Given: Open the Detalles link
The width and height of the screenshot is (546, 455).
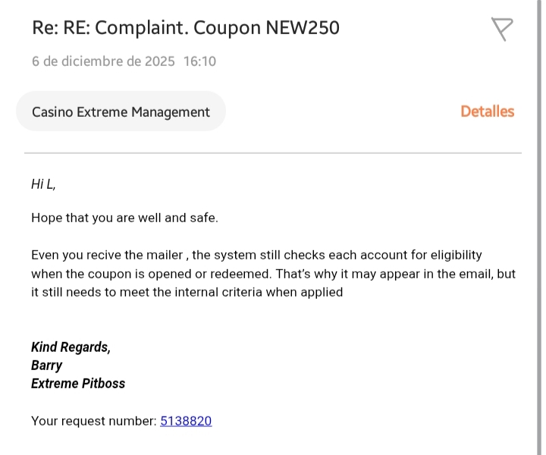Looking at the screenshot, I should coord(487,111).
